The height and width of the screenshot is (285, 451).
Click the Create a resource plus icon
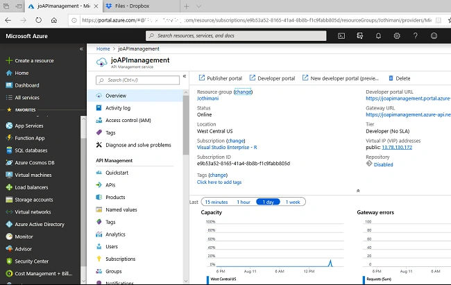[x=9, y=60]
